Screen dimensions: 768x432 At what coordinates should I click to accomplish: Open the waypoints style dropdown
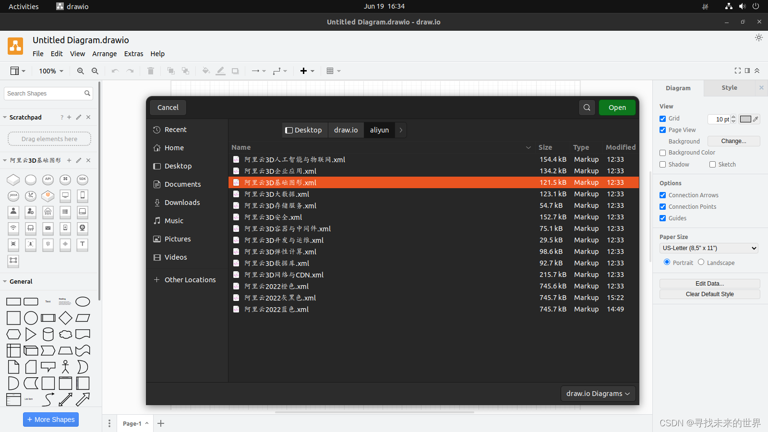(280, 71)
